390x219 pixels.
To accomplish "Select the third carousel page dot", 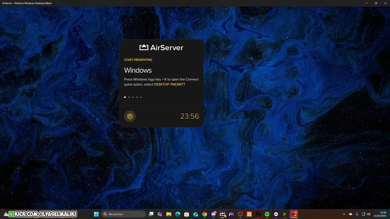I will coord(133,97).
